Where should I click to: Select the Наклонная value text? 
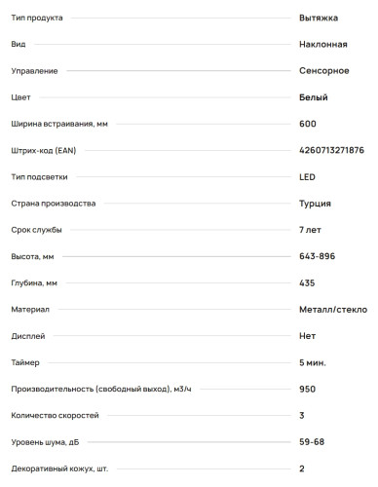click(323, 45)
